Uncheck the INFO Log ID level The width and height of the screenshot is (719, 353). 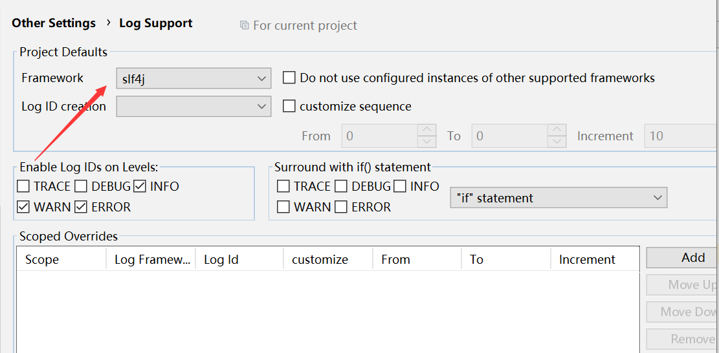click(x=140, y=187)
